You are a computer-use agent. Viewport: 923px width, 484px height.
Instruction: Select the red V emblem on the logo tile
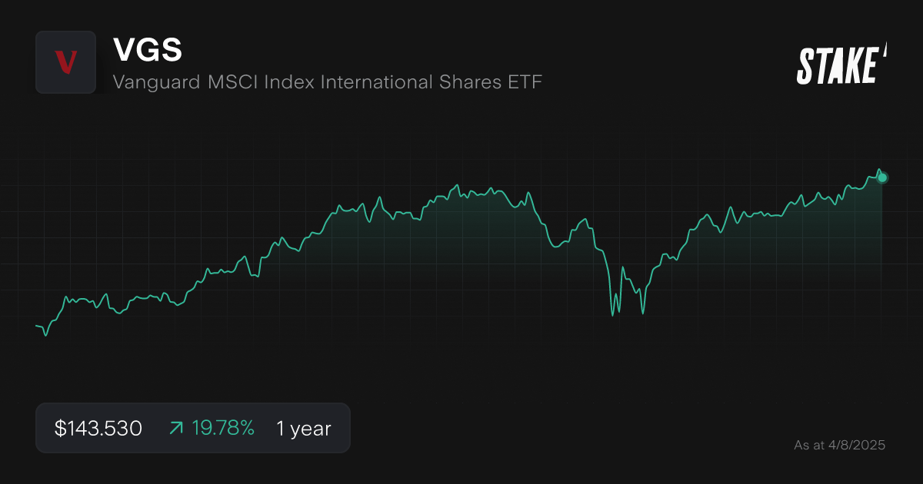click(x=65, y=62)
